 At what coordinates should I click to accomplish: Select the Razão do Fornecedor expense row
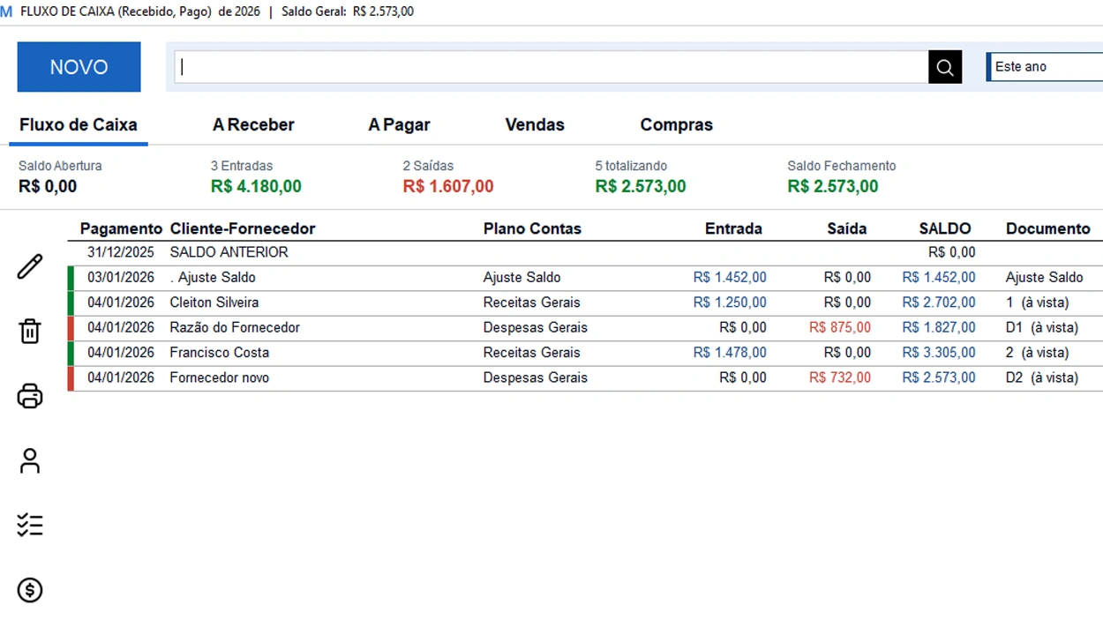pos(353,327)
